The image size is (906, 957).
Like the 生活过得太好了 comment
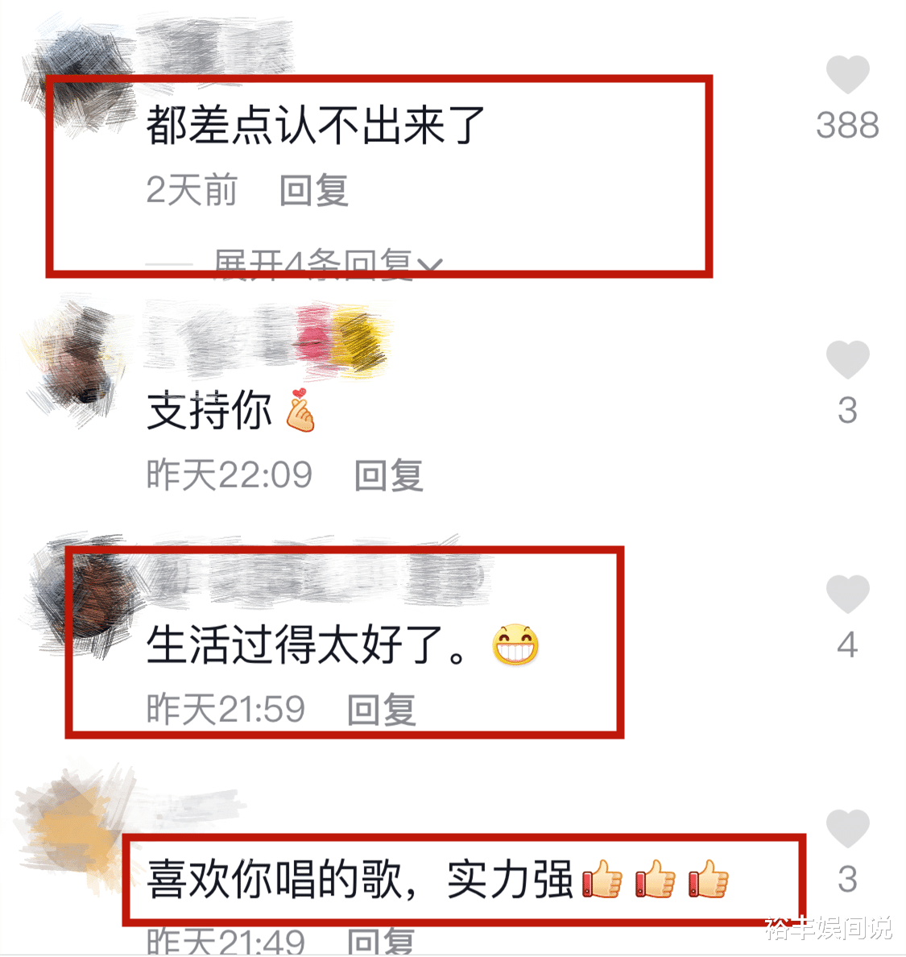(x=847, y=594)
